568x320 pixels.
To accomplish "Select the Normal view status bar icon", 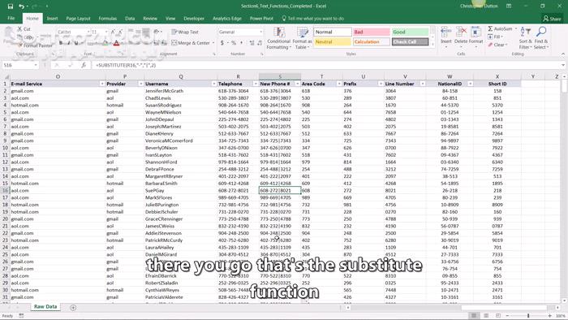I will click(473, 316).
